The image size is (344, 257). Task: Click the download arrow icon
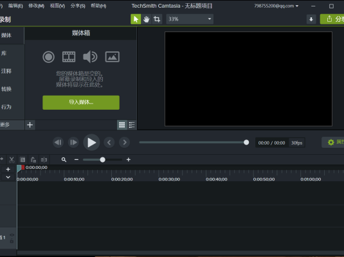tap(311, 19)
